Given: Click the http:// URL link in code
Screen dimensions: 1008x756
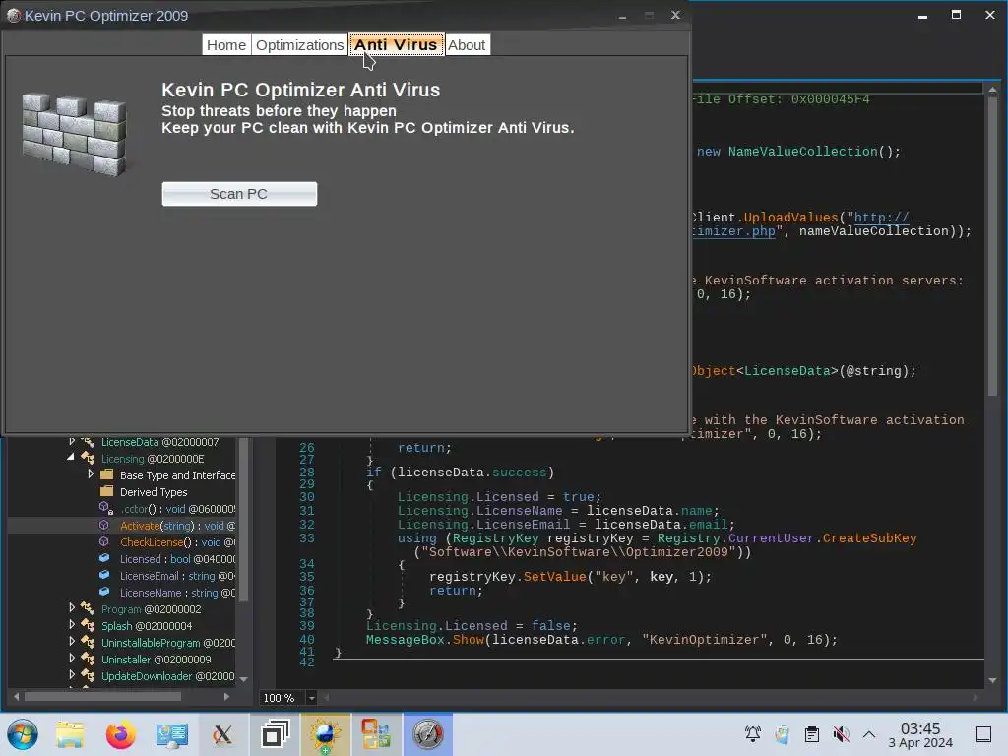Looking at the screenshot, I should (x=881, y=218).
